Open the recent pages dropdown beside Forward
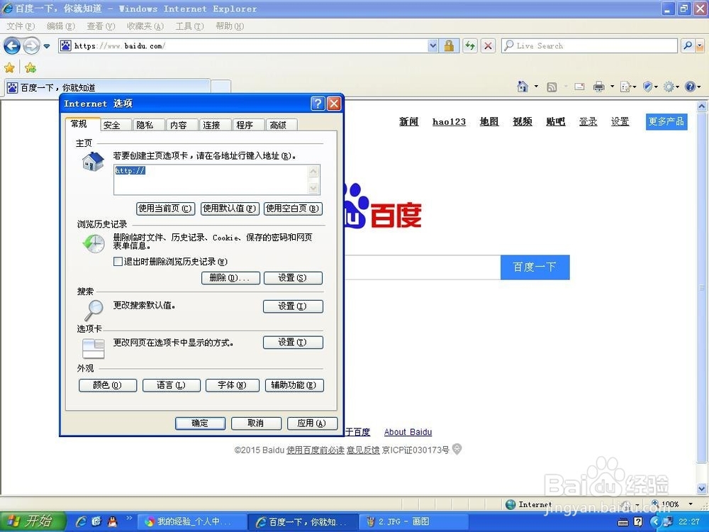The image size is (709, 532). [47, 46]
